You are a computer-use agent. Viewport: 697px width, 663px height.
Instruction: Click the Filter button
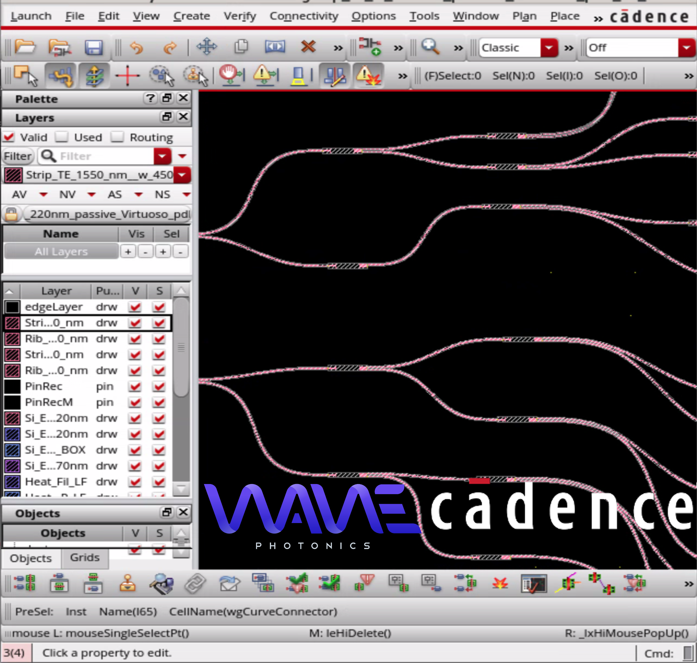[x=18, y=156]
